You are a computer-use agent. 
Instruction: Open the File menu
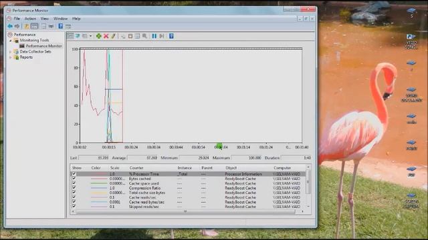(17, 19)
